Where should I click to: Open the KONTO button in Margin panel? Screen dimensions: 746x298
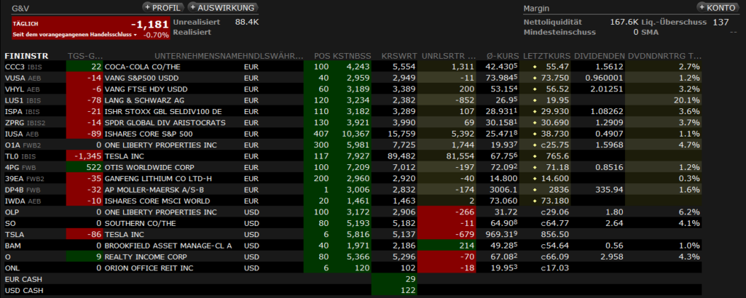pos(716,7)
